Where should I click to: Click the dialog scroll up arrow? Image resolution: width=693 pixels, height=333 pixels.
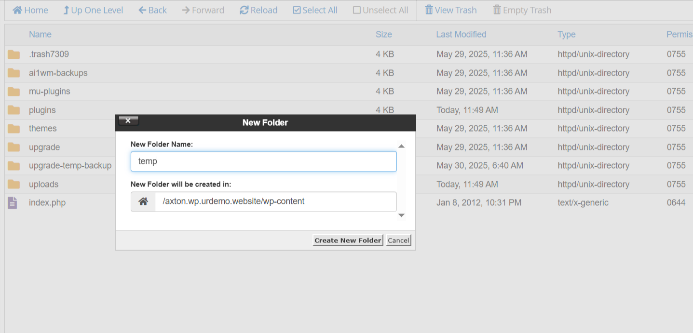coord(401,146)
